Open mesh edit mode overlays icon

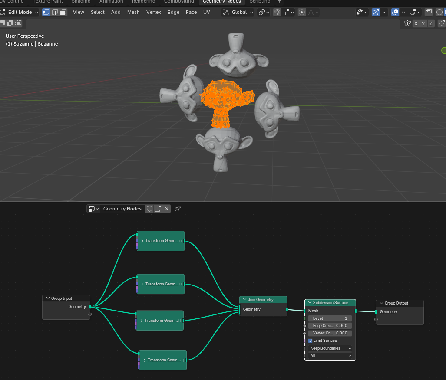(x=415, y=12)
